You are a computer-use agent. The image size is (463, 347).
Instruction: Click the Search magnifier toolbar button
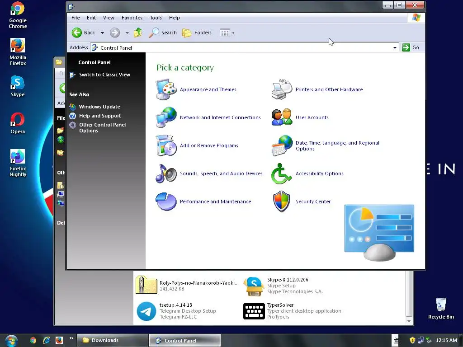[x=163, y=33]
